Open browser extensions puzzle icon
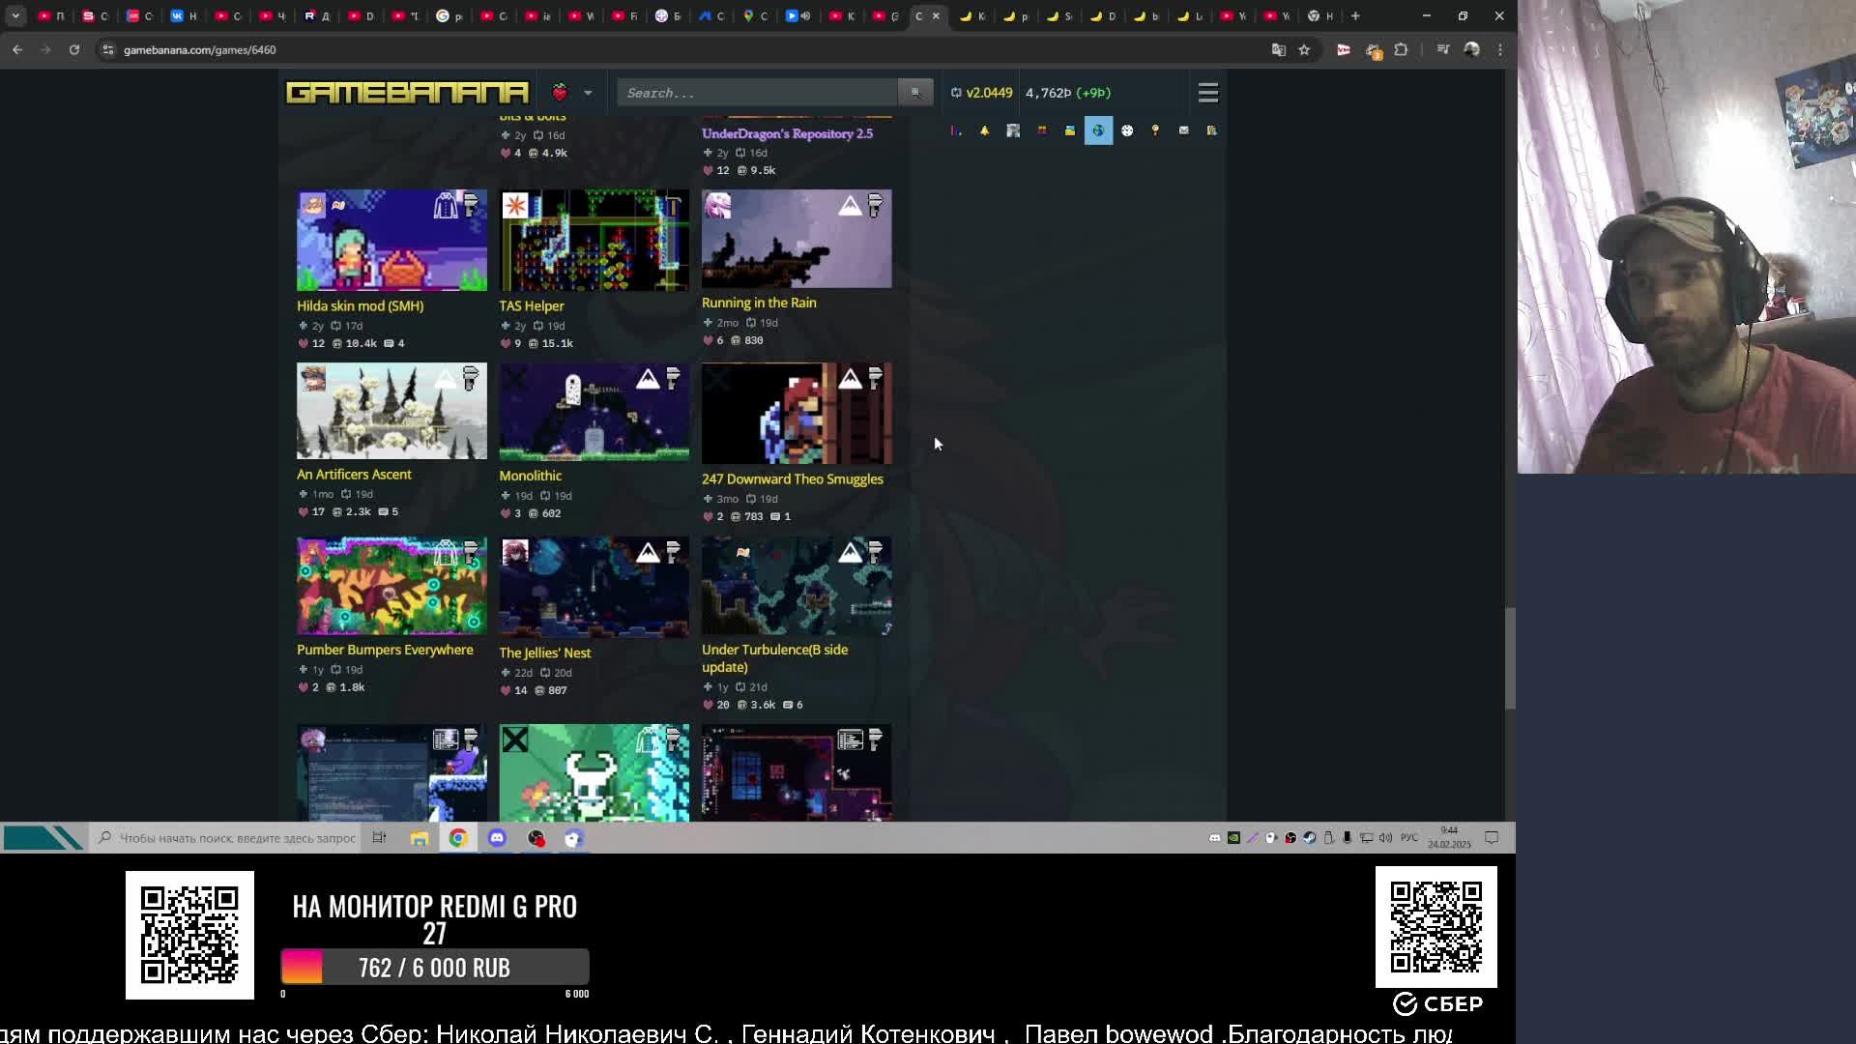The height and width of the screenshot is (1044, 1856). click(1401, 49)
